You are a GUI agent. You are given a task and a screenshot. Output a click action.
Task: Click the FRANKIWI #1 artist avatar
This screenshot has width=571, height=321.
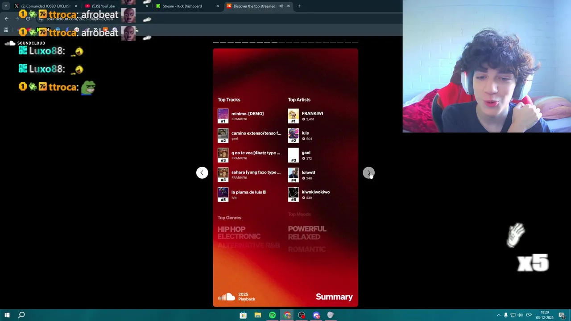pos(294,116)
